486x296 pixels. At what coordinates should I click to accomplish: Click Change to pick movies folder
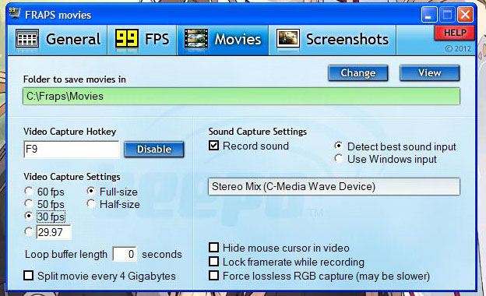point(358,73)
